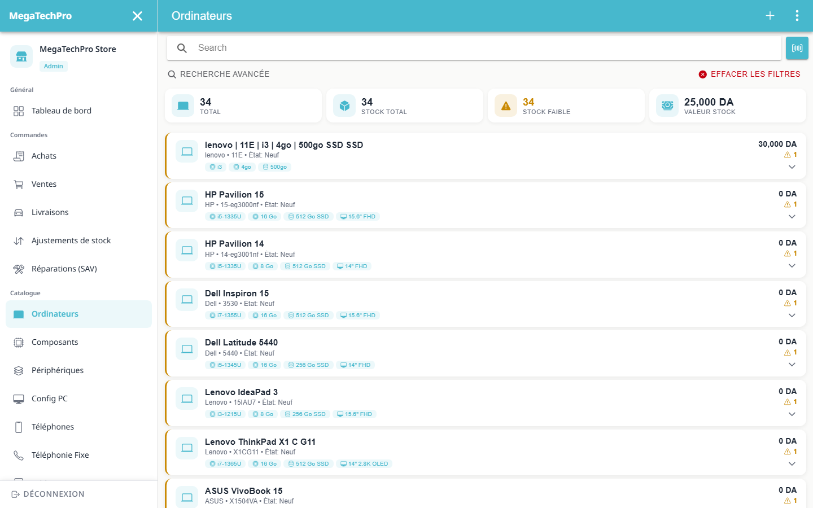This screenshot has width=813, height=508.
Task: Click the Stock Faible stat card
Action: pos(566,106)
